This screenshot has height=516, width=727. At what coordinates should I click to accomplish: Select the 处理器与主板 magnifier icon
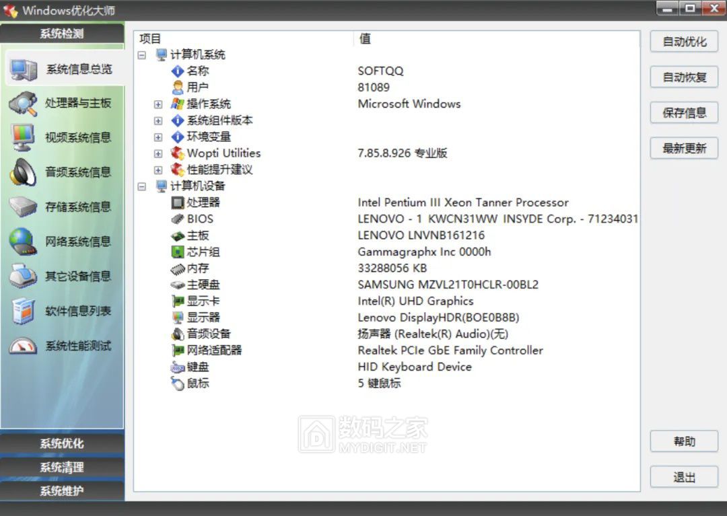click(23, 104)
